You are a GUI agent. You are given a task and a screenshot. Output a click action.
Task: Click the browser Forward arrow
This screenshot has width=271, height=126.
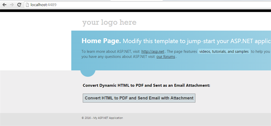[x=11, y=5]
